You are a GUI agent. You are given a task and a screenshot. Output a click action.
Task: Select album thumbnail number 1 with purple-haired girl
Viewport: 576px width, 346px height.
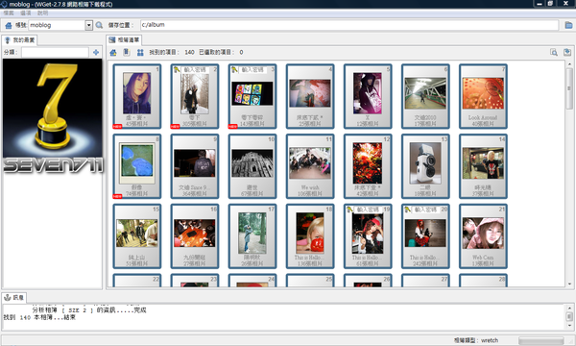(x=137, y=96)
